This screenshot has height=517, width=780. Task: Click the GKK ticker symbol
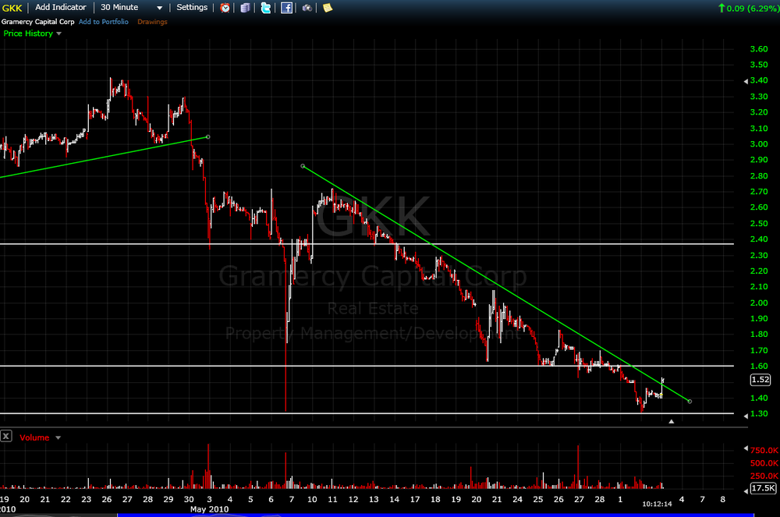(x=12, y=8)
